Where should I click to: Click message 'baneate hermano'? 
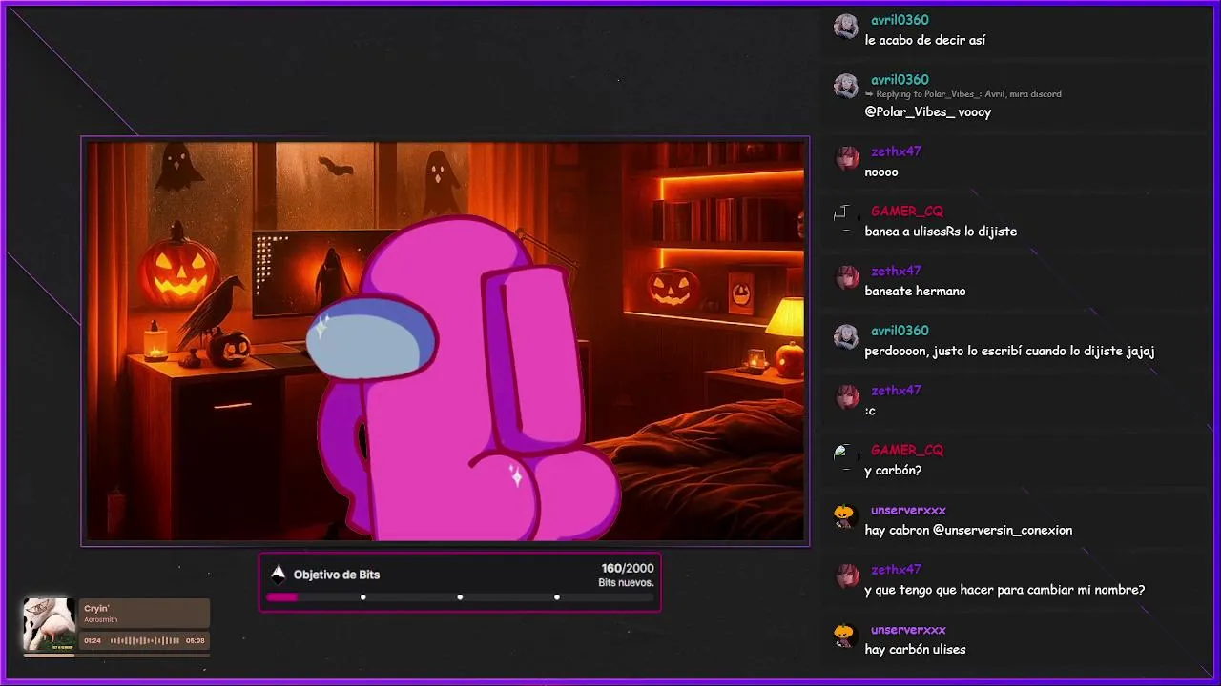click(x=915, y=292)
